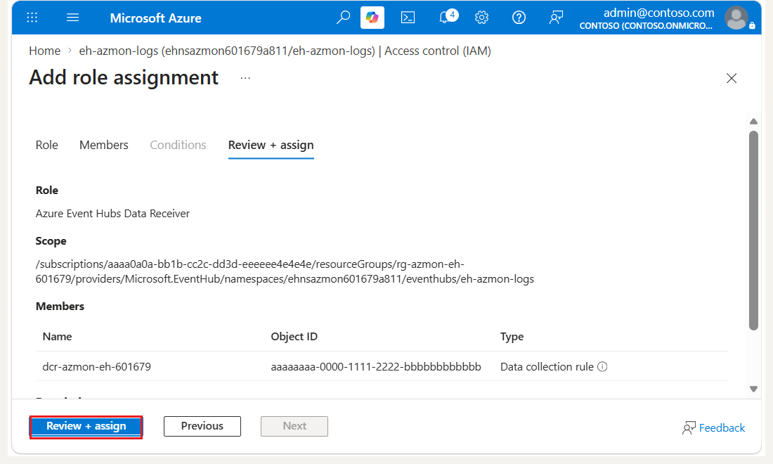The height and width of the screenshot is (464, 773).
Task: Open the Azure portal apps grid menu
Action: click(x=32, y=18)
